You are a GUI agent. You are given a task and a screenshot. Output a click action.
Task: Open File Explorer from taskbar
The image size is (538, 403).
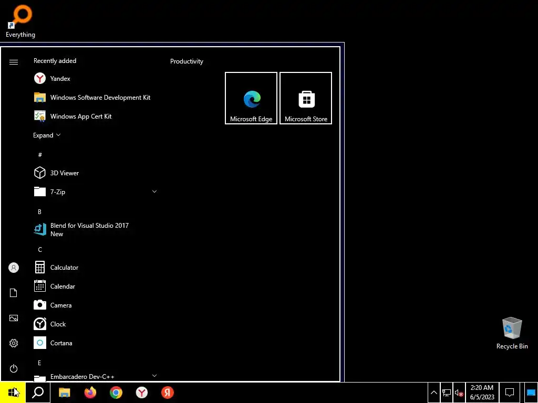[x=65, y=393]
